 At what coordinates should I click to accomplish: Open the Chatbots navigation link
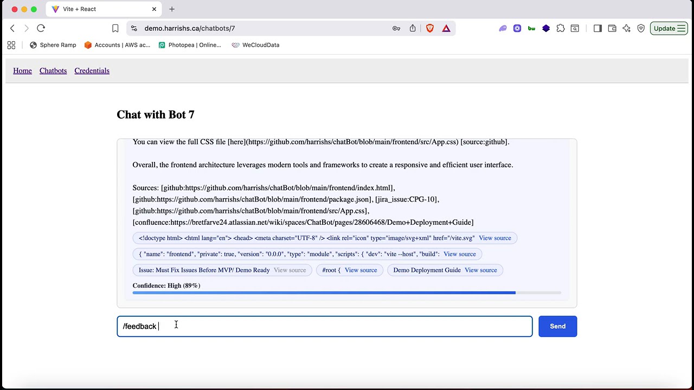coord(53,70)
